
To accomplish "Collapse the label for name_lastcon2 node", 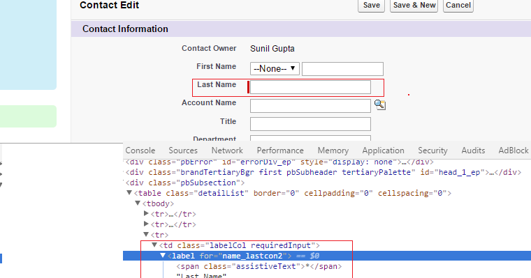I will click(x=163, y=256).
